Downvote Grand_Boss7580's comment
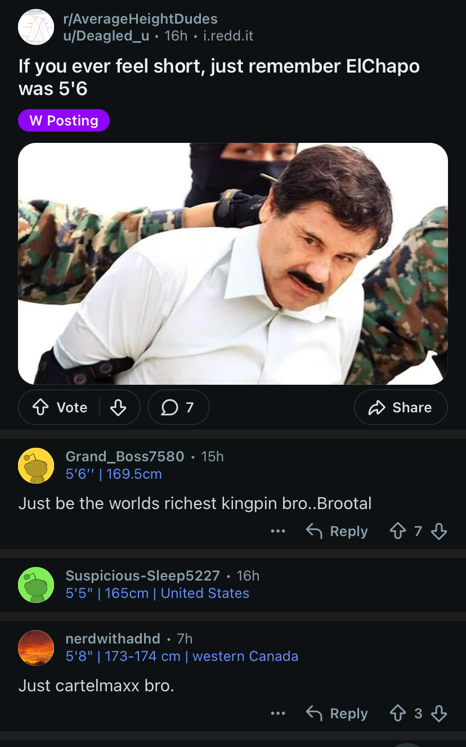This screenshot has width=466, height=747. tap(439, 531)
